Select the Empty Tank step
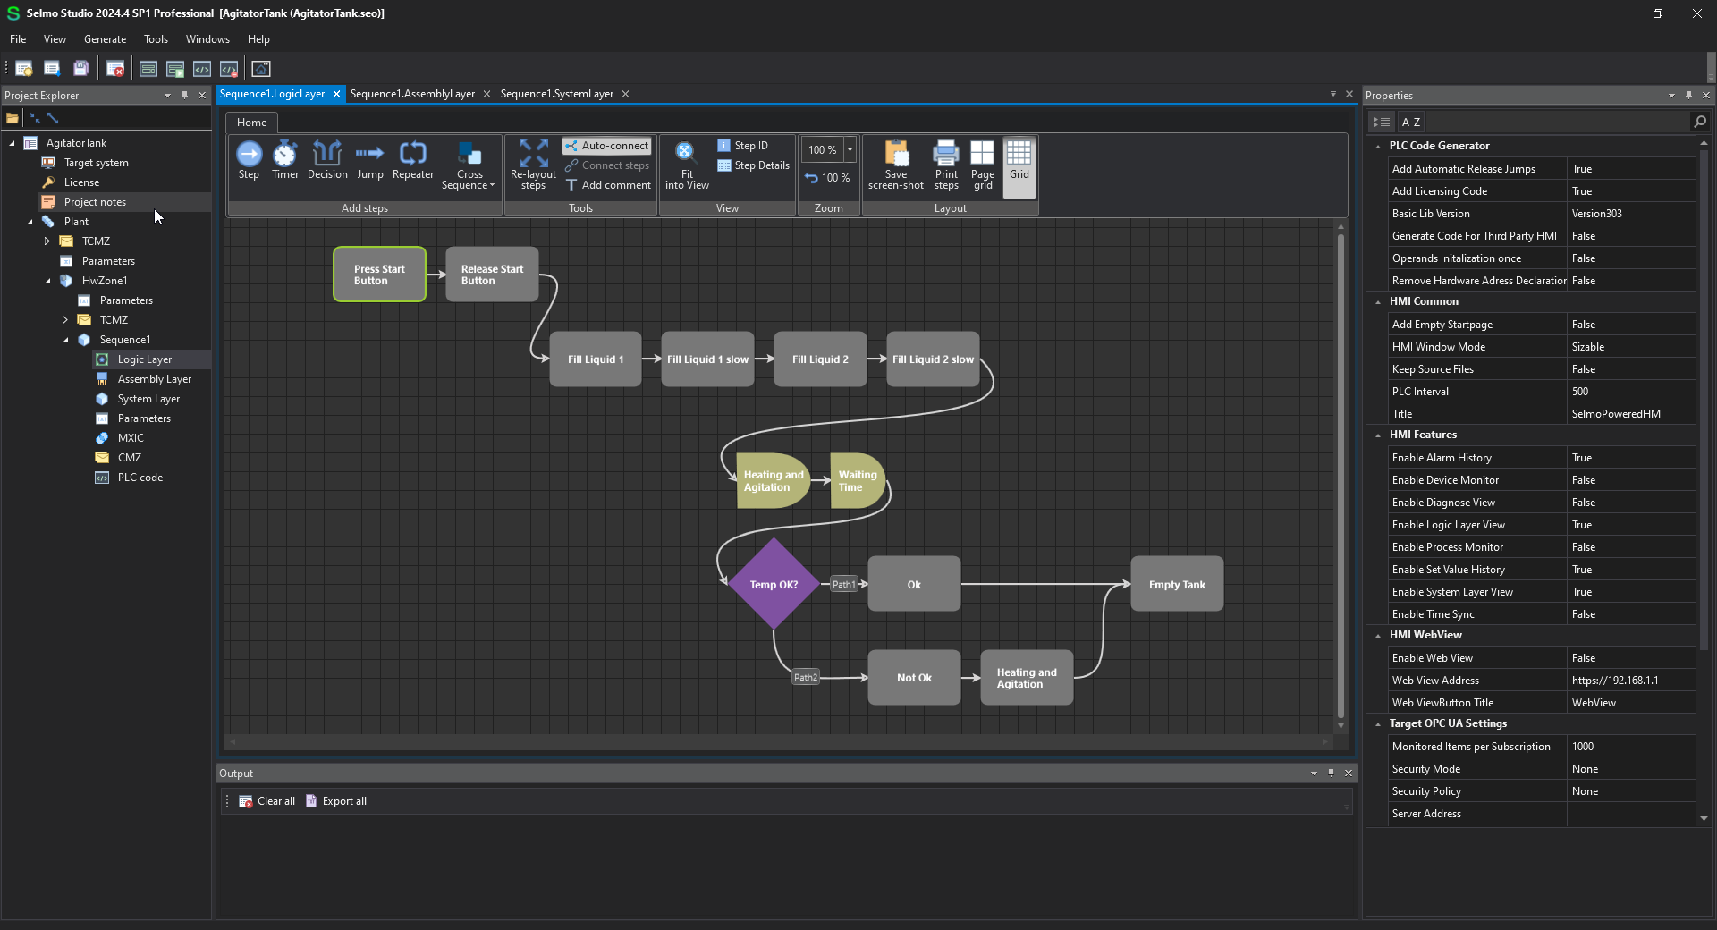The image size is (1717, 930). pyautogui.click(x=1177, y=584)
